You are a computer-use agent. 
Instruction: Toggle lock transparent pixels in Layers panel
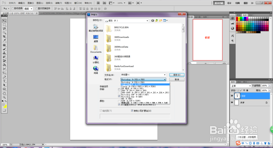click(238, 90)
